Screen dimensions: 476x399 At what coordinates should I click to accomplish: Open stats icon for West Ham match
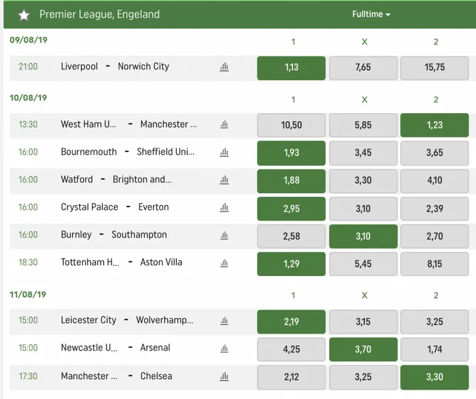pyautogui.click(x=224, y=124)
